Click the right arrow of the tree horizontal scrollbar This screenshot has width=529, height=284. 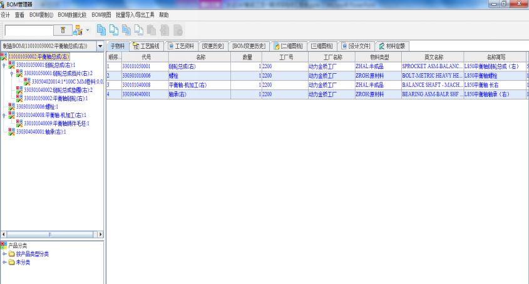100,234
